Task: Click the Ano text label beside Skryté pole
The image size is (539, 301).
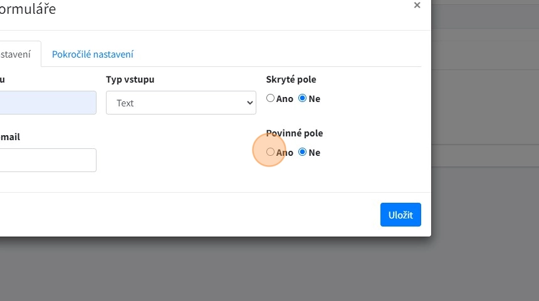Action: pyautogui.click(x=285, y=99)
